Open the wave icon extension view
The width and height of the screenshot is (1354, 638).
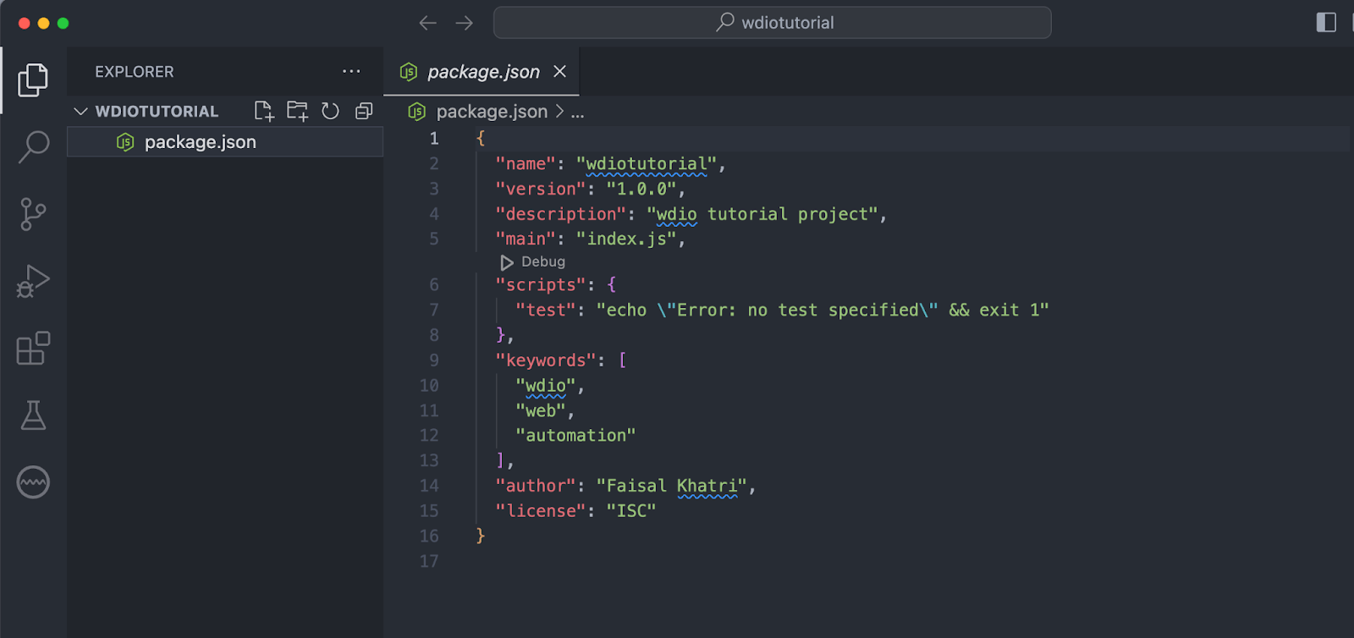coord(33,482)
